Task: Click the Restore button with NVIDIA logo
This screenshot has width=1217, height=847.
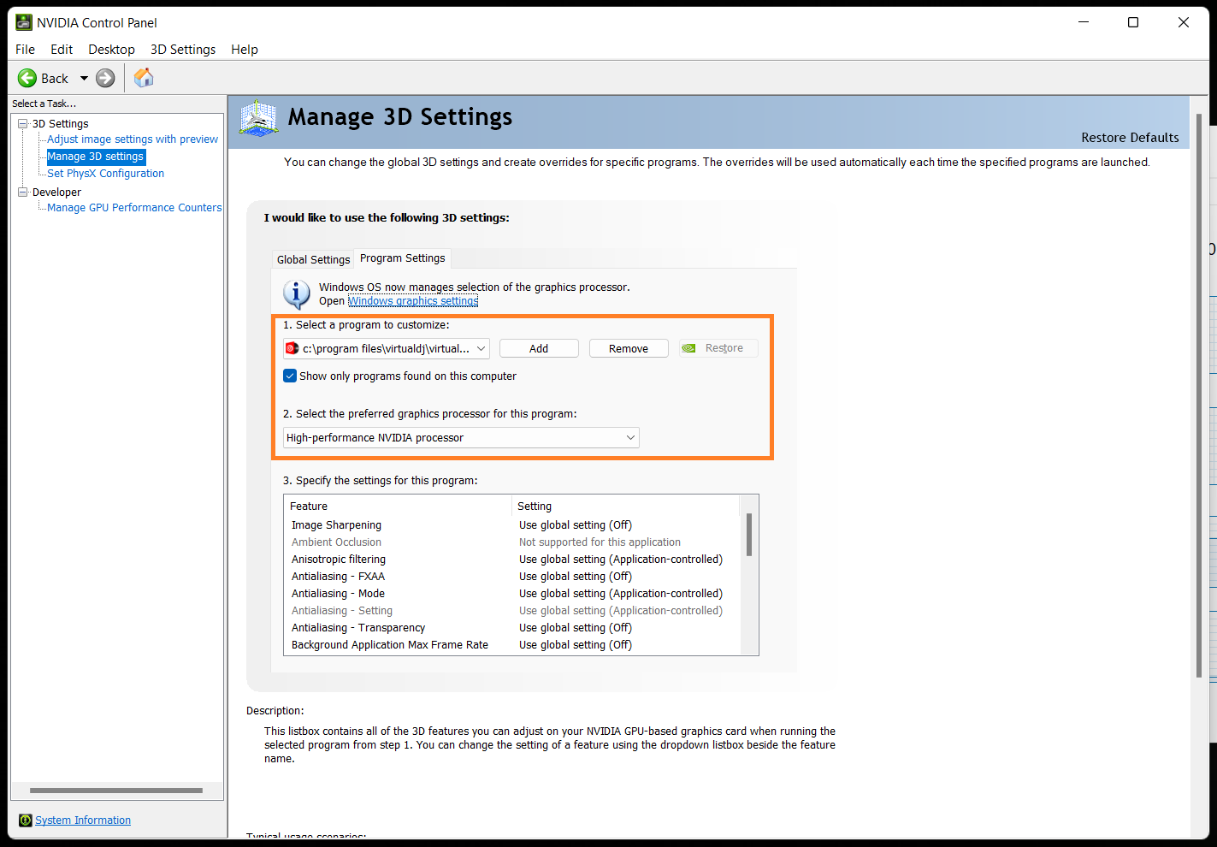Action: point(718,348)
